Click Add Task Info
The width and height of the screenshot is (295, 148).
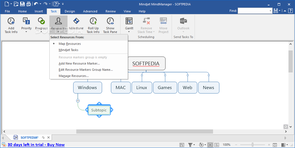click(x=11, y=25)
